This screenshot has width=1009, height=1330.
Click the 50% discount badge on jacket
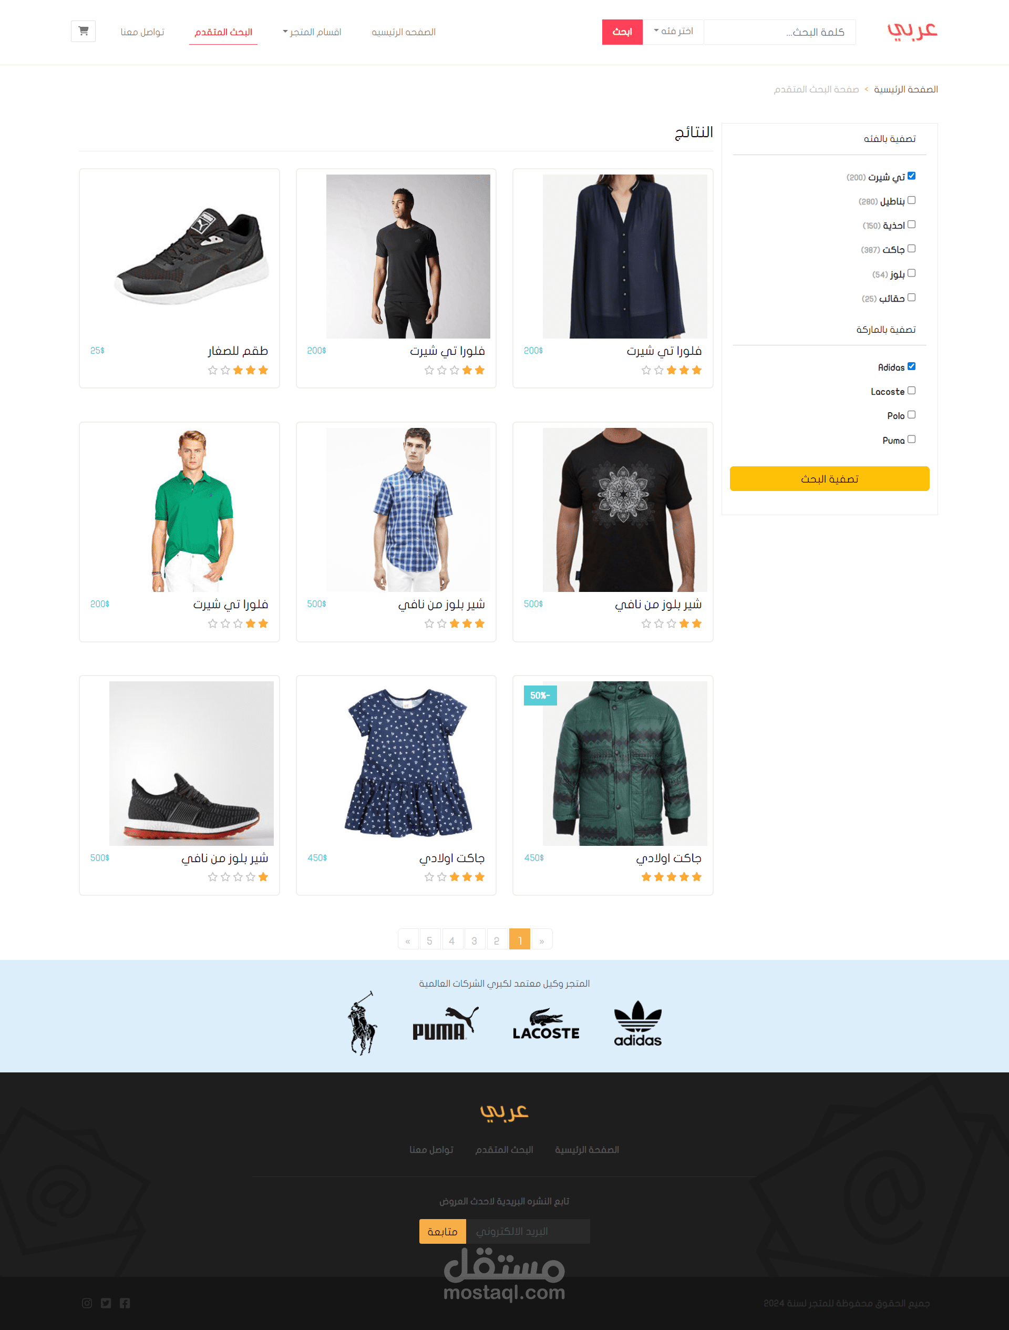(540, 695)
